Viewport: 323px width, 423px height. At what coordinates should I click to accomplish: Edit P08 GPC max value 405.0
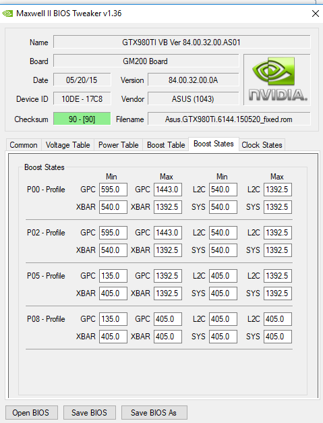[x=168, y=319]
